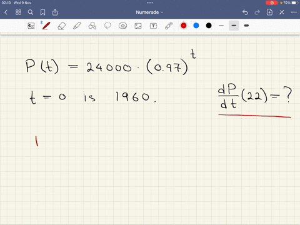Add a new page
This screenshot has height=225, width=300.
coord(269,12)
